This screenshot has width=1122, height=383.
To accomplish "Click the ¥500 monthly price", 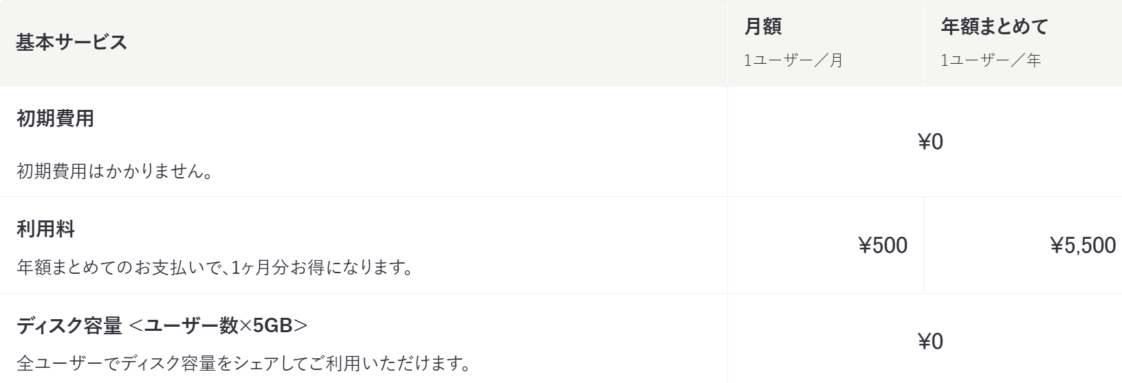I will pos(883,245).
